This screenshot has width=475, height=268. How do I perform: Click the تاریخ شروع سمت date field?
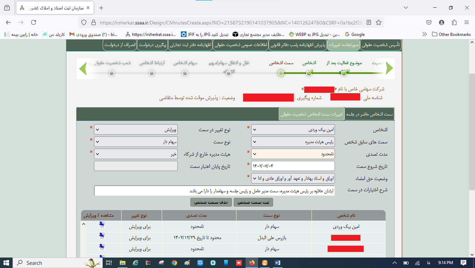293,166
